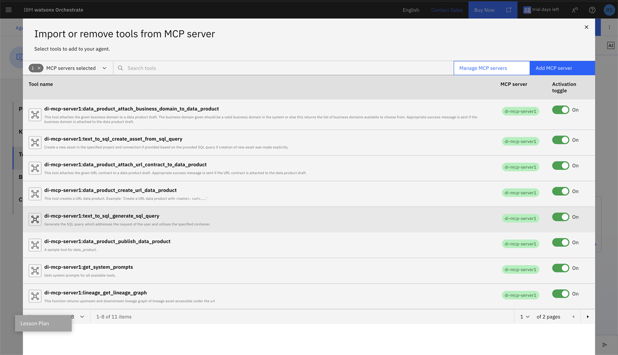The width and height of the screenshot is (618, 355).
Task: Turn off get_system_prompts activation toggle
Action: pyautogui.click(x=561, y=268)
